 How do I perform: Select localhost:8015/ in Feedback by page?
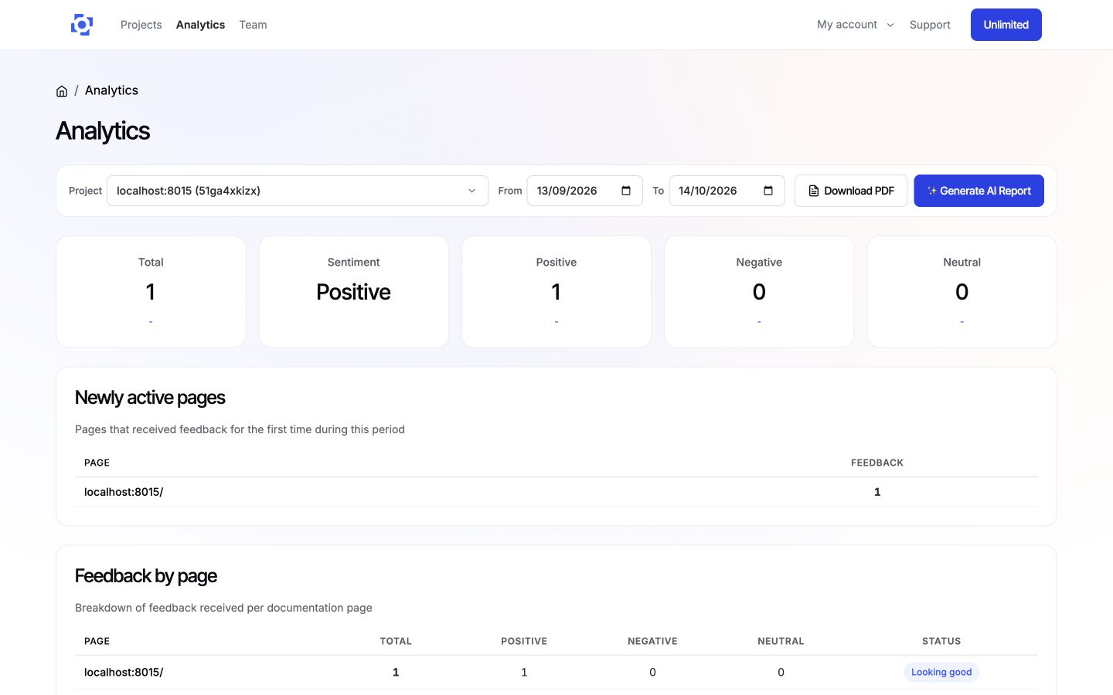coord(124,673)
